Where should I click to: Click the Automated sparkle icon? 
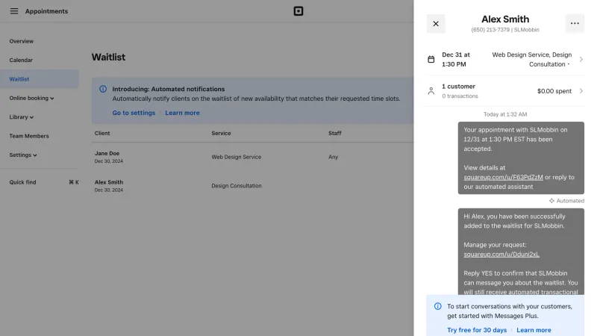click(551, 201)
